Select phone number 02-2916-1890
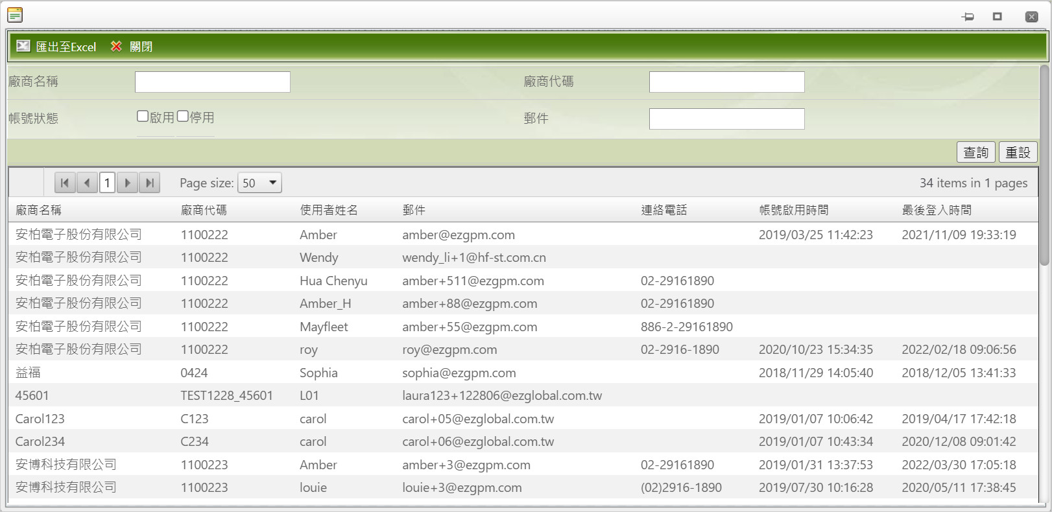The width and height of the screenshot is (1052, 512). click(x=680, y=349)
